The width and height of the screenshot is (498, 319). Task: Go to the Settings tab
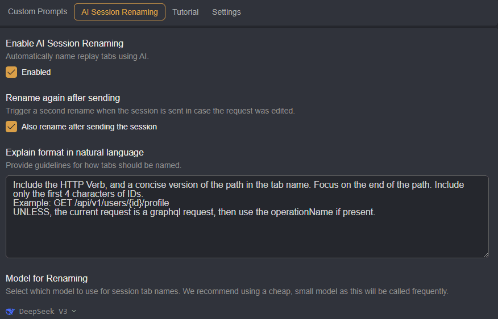(x=226, y=12)
